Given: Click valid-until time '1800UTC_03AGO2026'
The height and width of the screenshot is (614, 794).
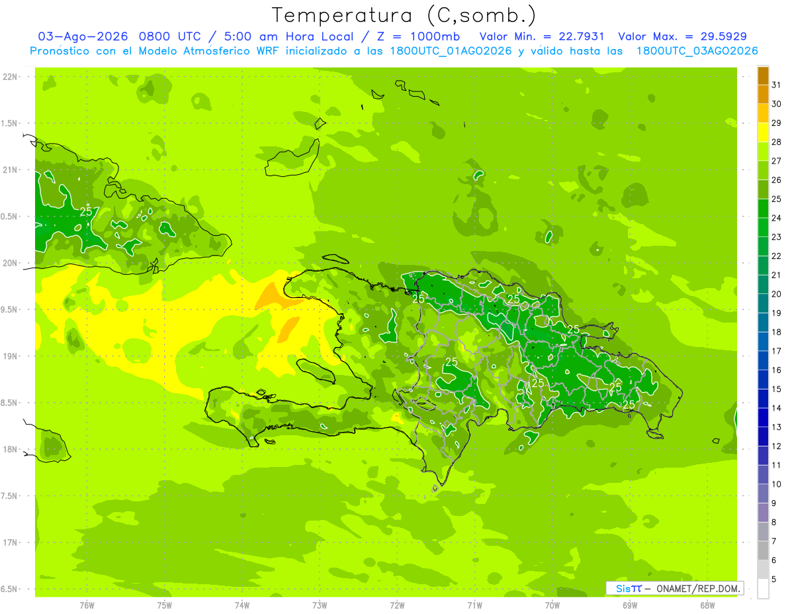Looking at the screenshot, I should click(697, 51).
